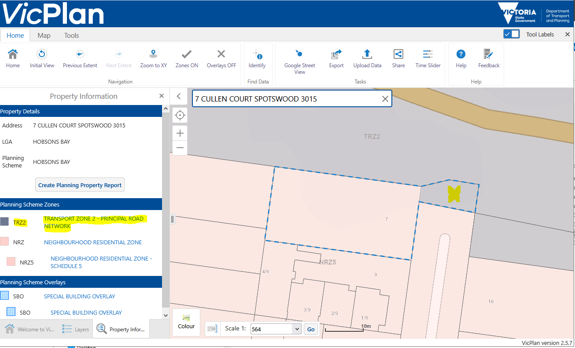
Task: Go to Previous Extent
Action: 80,54
